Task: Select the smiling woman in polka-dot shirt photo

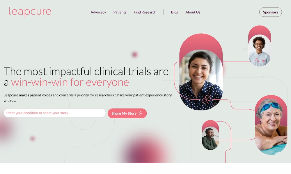Action: click(x=201, y=80)
